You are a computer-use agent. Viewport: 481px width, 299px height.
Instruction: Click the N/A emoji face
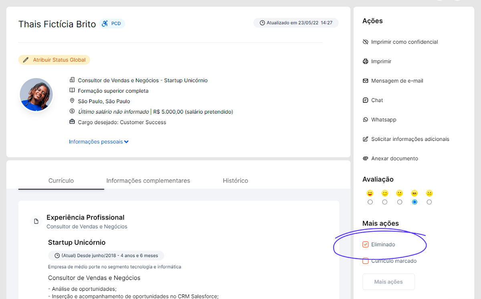(x=414, y=193)
